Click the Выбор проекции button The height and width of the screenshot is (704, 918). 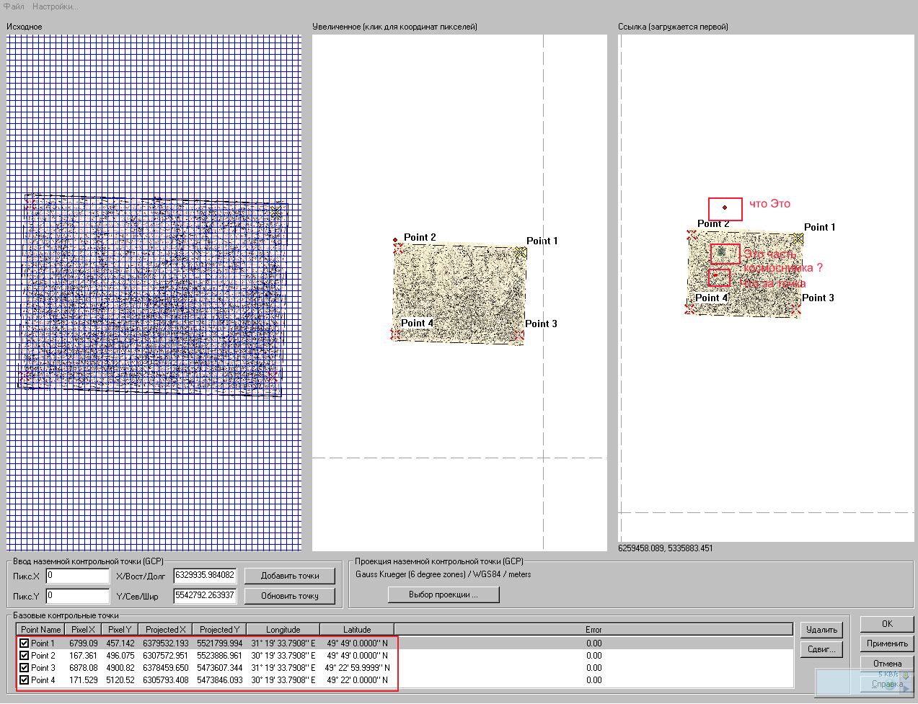443,594
